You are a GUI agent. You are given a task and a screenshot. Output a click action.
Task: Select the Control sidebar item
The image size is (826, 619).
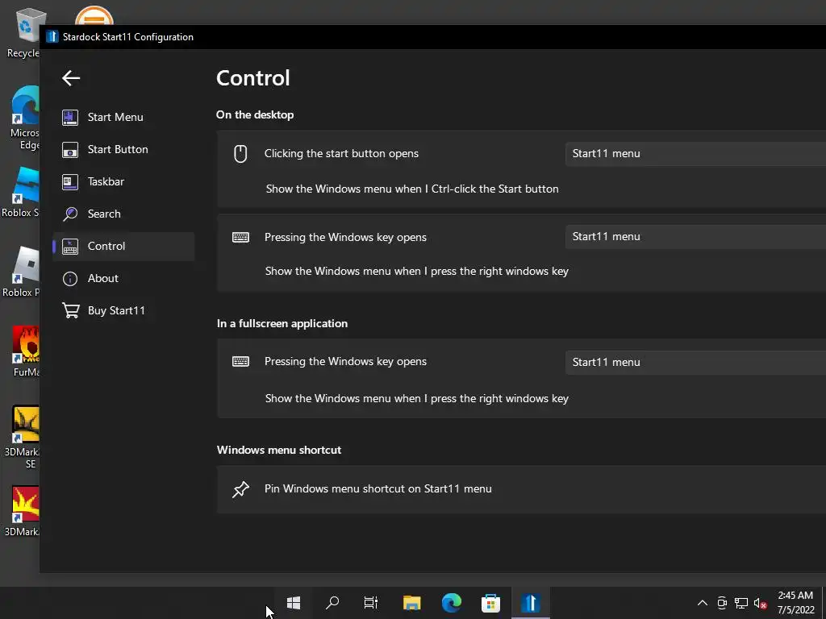123,247
